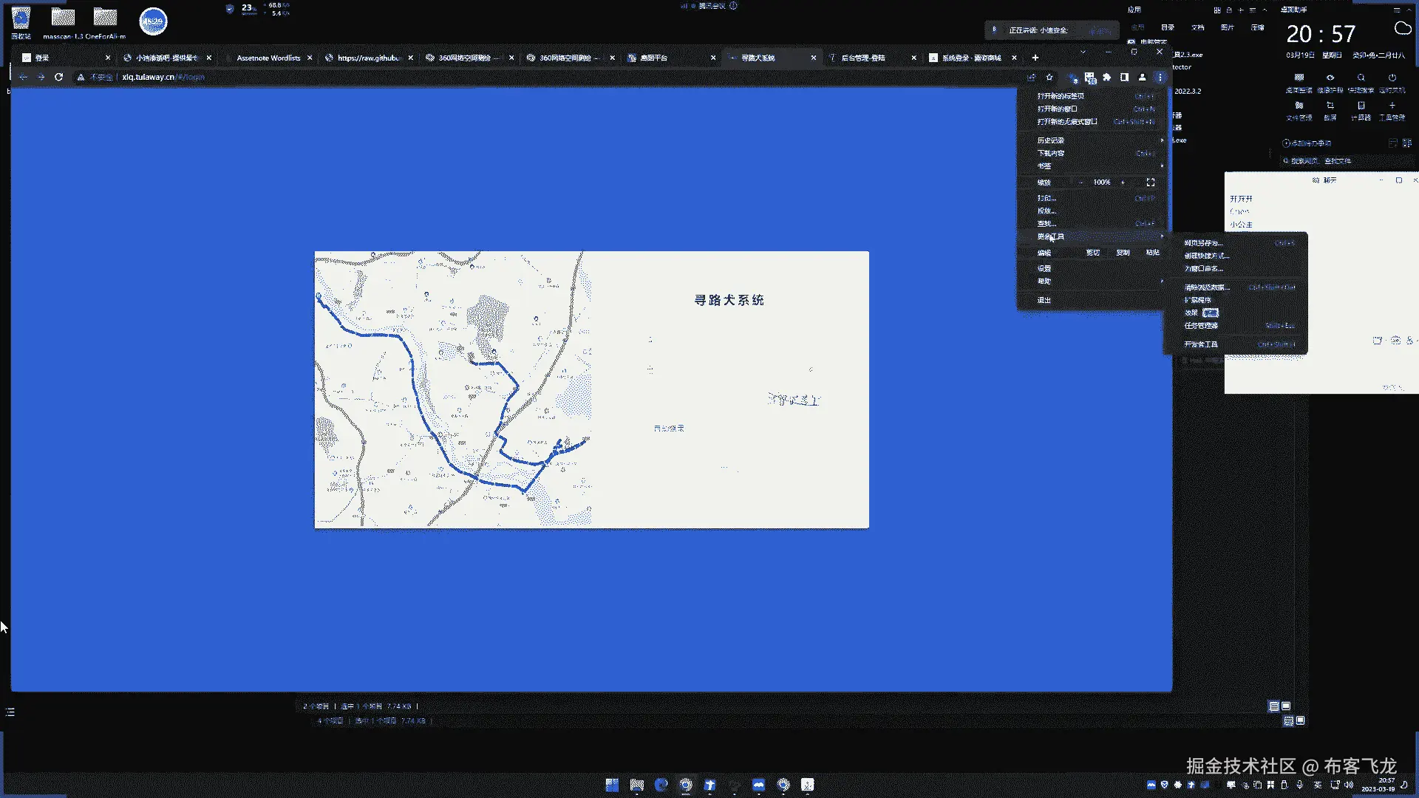Increase zoom with the plus button
Image resolution: width=1419 pixels, height=798 pixels.
(x=1123, y=183)
